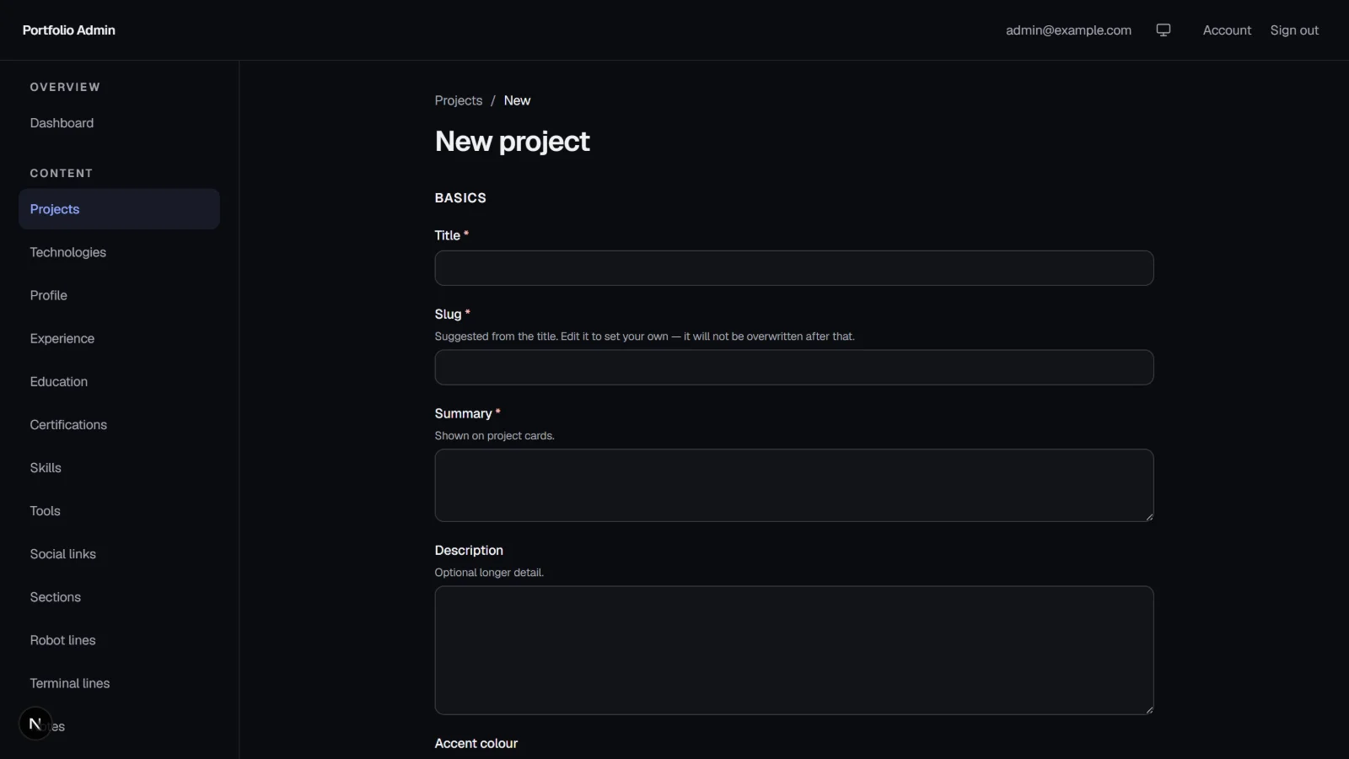Click Projects breadcrumb link
Image resolution: width=1349 pixels, height=759 pixels.
pyautogui.click(x=459, y=100)
